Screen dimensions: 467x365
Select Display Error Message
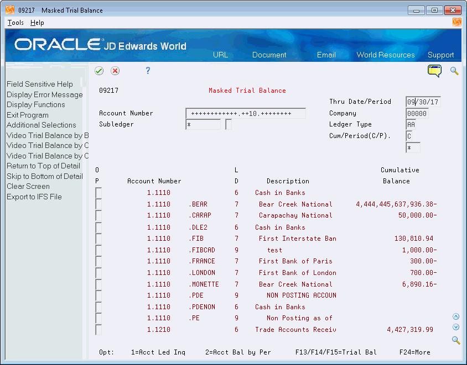pyautogui.click(x=45, y=94)
